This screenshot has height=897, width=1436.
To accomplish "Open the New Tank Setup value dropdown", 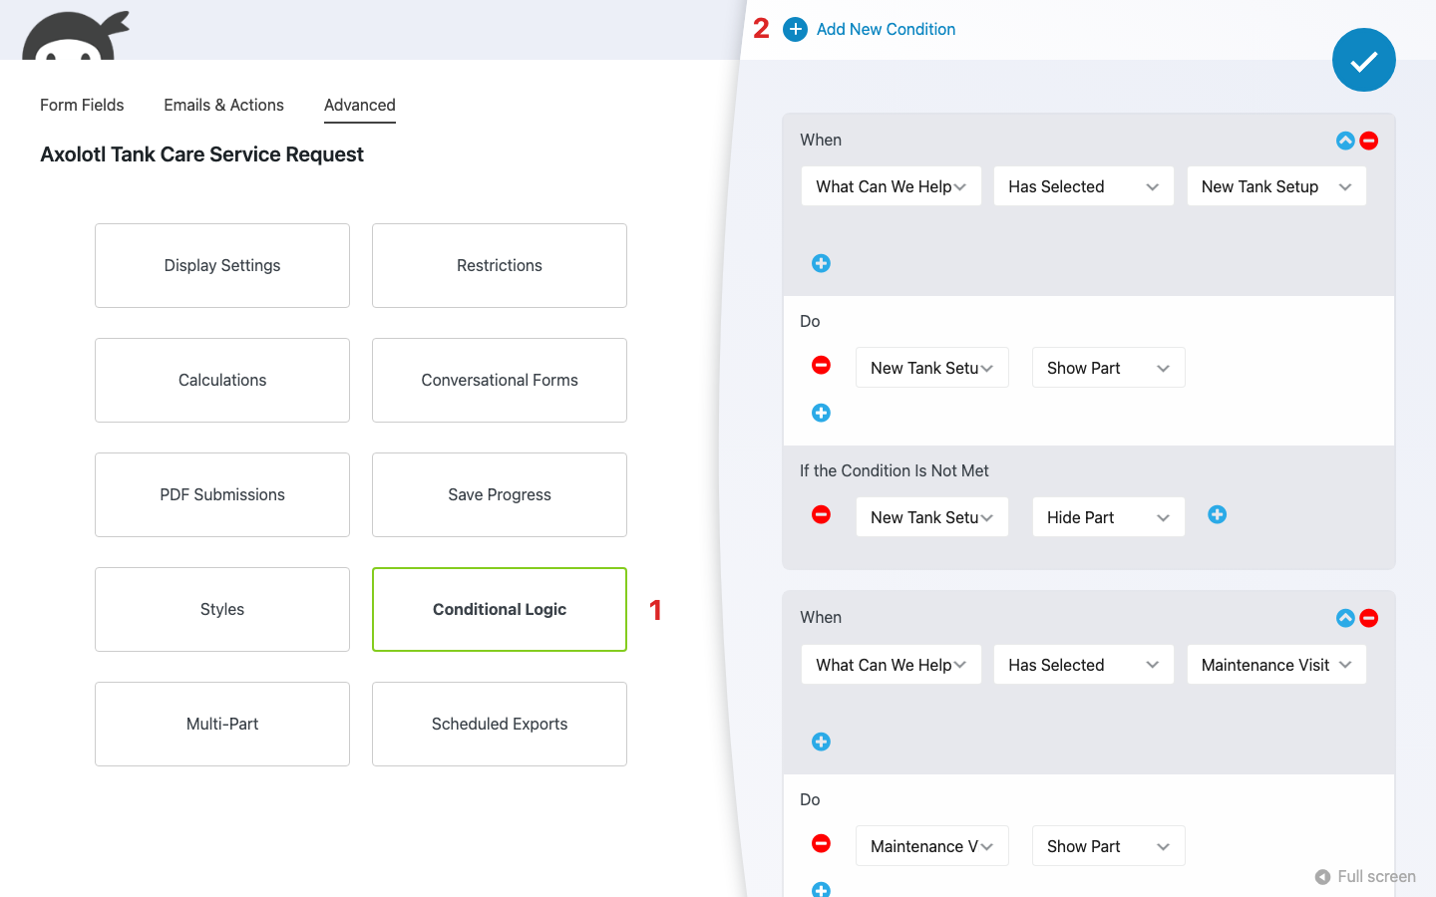I will [1276, 186].
